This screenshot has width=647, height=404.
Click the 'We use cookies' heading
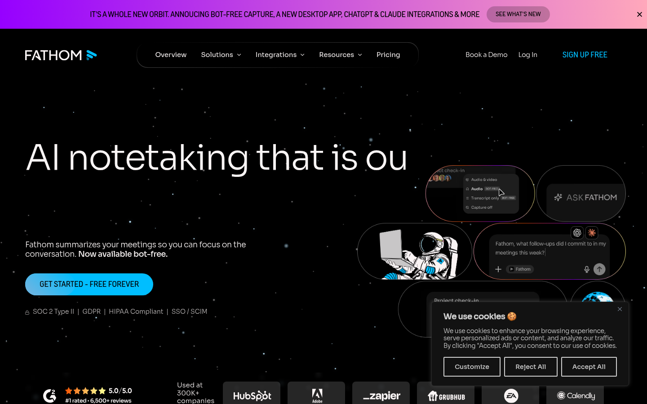coord(474,316)
